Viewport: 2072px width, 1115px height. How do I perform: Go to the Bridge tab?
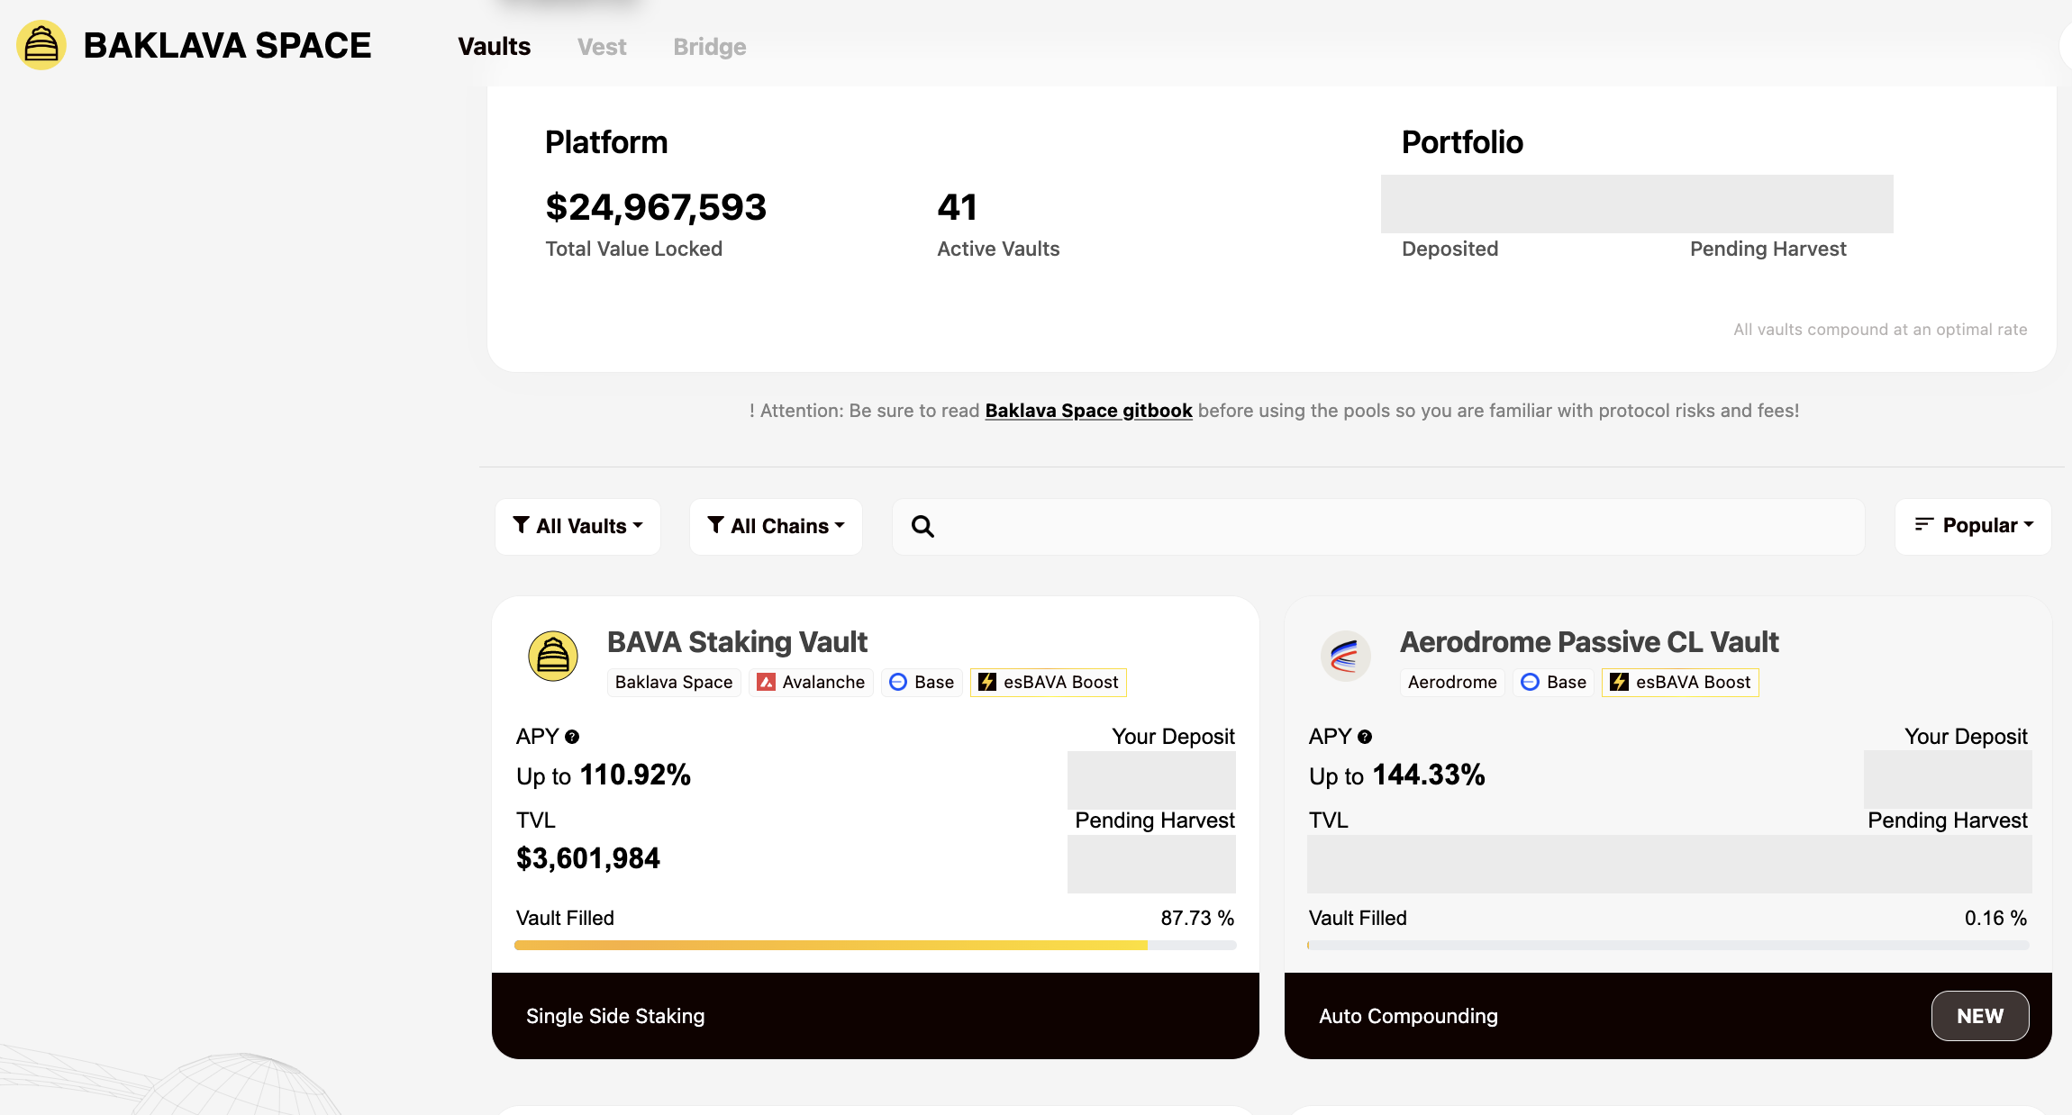709,47
